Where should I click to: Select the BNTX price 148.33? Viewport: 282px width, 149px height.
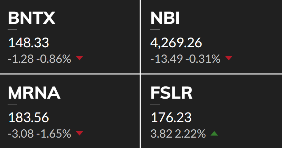pyautogui.click(x=28, y=43)
